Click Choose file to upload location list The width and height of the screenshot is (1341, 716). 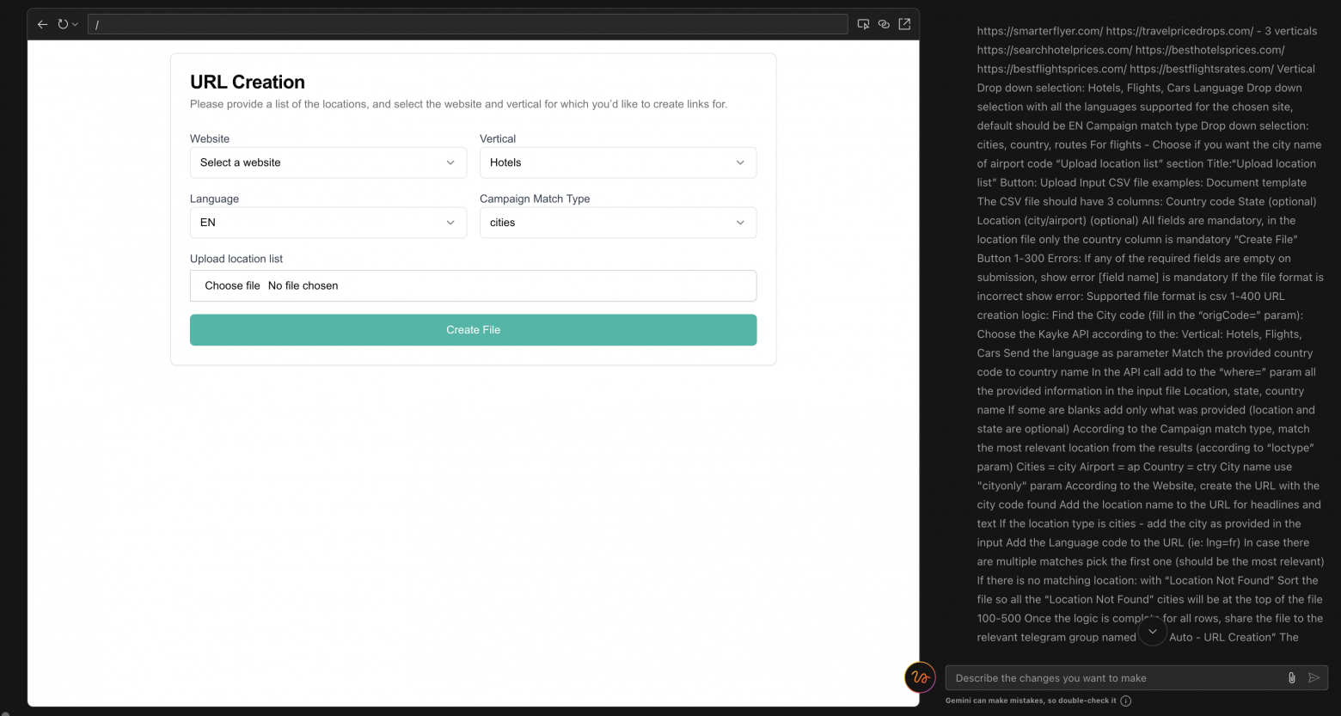232,286
